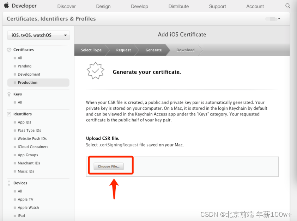Open Pass Type IDs
Viewport: 297px width, 221px height.
coord(29,131)
